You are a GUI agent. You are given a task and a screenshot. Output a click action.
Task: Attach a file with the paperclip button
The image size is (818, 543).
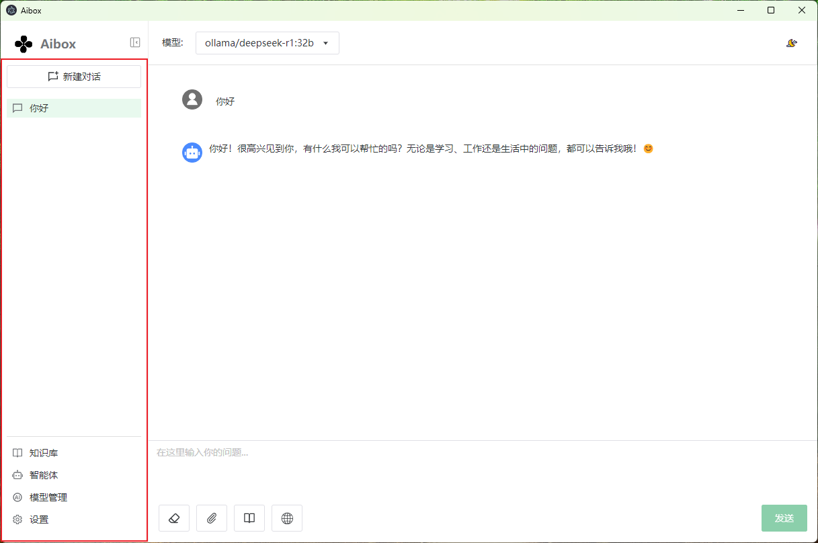212,518
